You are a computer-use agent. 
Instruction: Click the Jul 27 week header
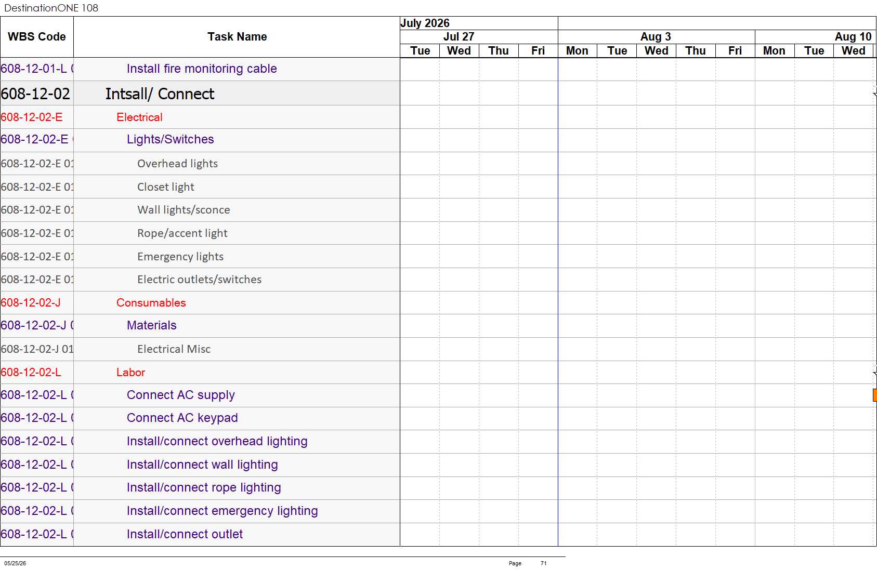click(459, 37)
